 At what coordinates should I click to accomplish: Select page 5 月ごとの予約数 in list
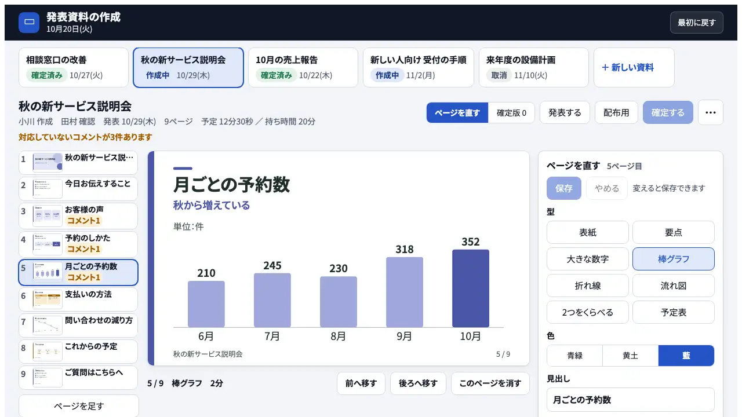78,272
